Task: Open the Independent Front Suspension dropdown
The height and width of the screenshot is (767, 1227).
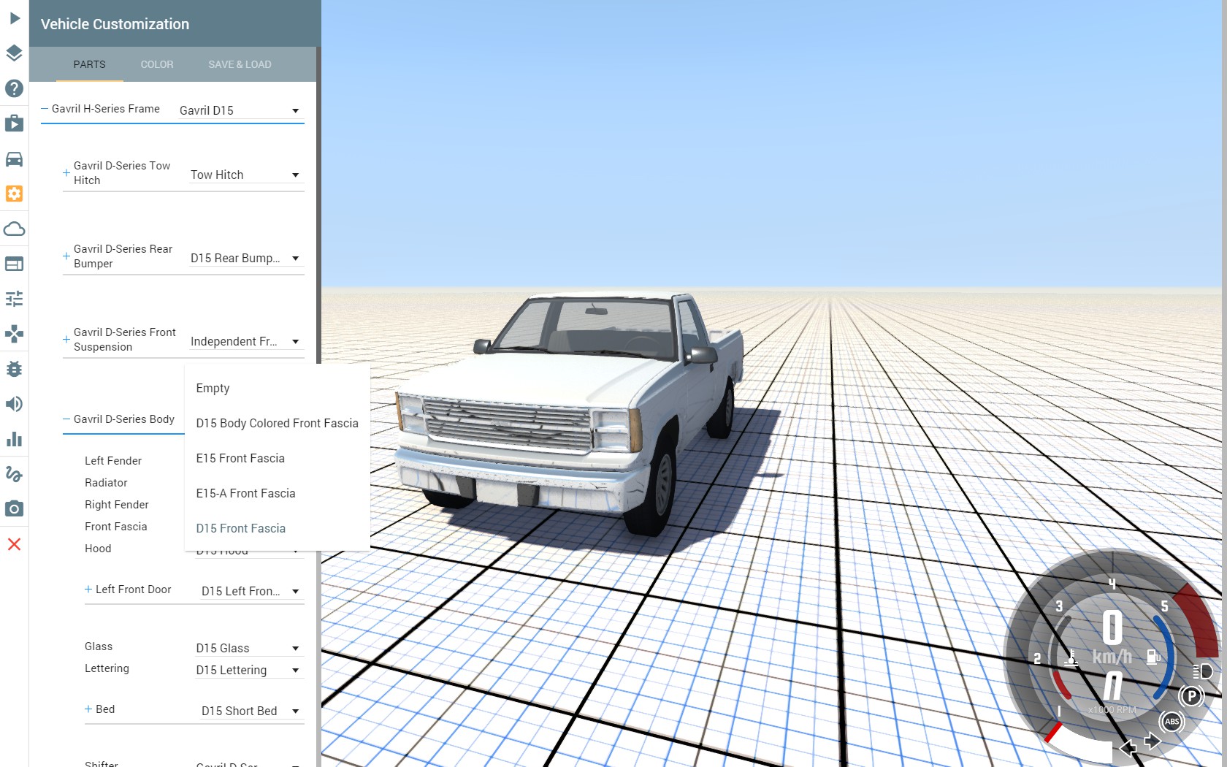Action: click(x=245, y=341)
